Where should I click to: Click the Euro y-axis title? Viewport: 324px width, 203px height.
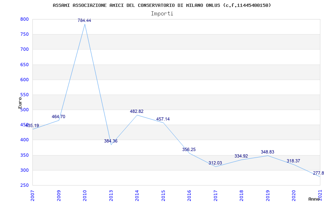(x=20, y=103)
